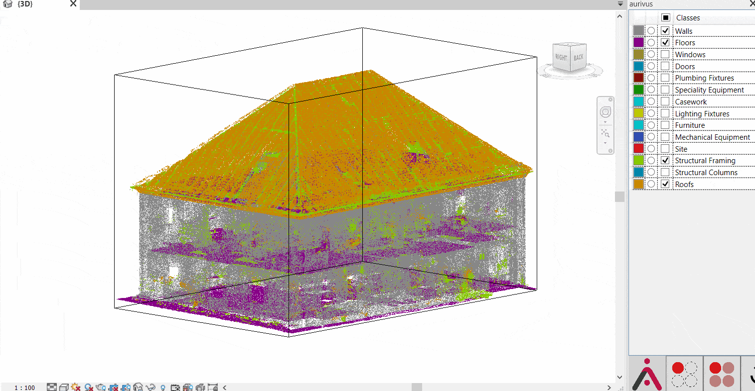Toggle Sun Path off icon
755x391 pixels.
[x=76, y=387]
